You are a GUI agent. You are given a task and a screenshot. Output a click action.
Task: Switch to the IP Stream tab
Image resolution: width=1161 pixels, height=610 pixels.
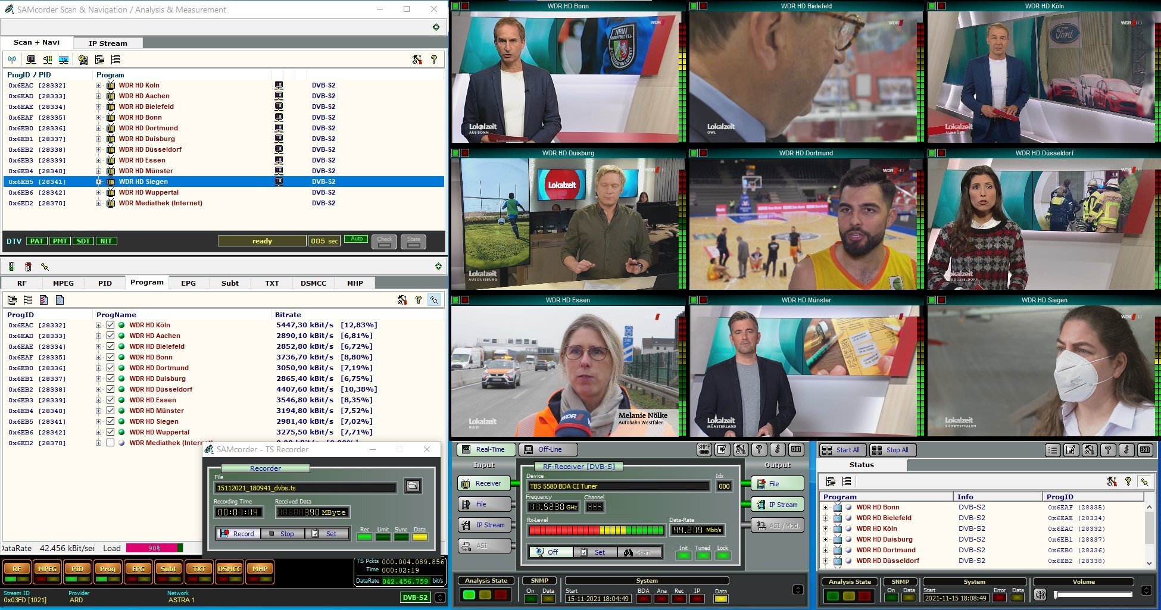pos(108,43)
